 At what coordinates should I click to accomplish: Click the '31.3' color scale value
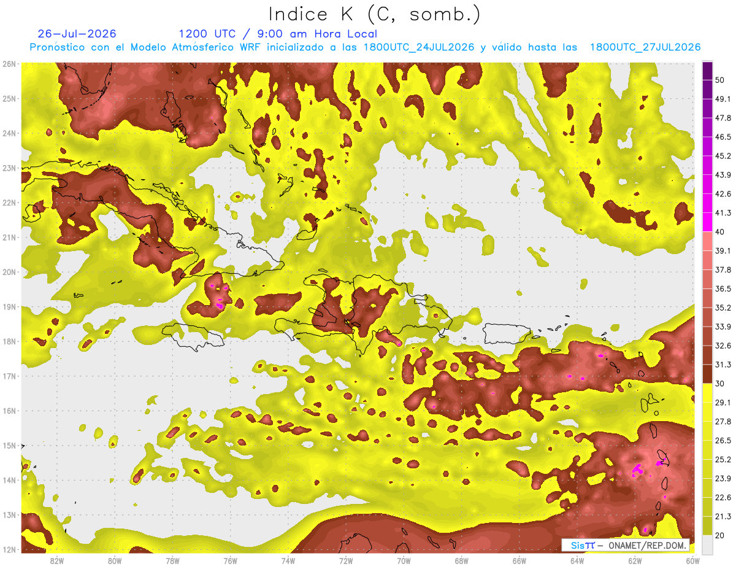click(723, 365)
